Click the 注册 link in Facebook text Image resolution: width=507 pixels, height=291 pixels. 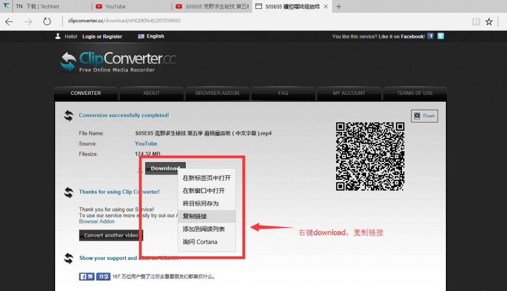tap(155, 277)
